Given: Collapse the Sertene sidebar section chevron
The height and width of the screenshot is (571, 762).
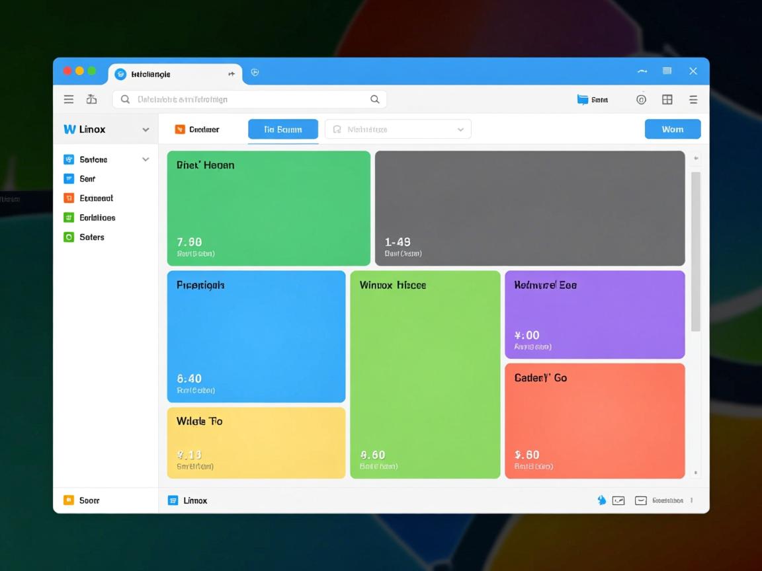Looking at the screenshot, I should click(x=146, y=159).
